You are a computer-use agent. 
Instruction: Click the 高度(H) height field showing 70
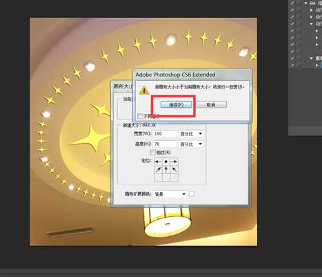(165, 144)
